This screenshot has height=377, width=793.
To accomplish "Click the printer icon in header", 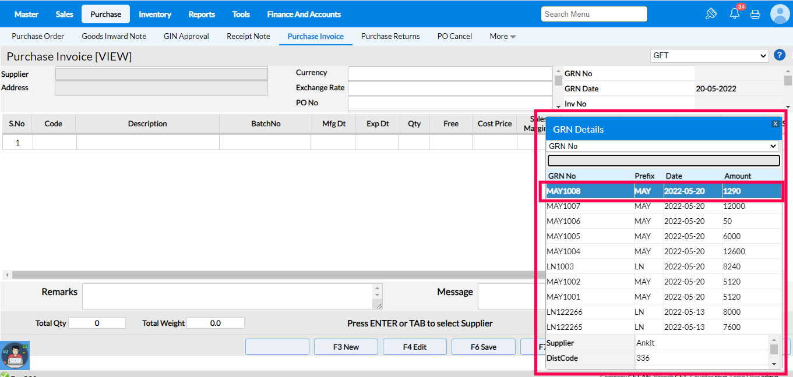I will point(755,15).
